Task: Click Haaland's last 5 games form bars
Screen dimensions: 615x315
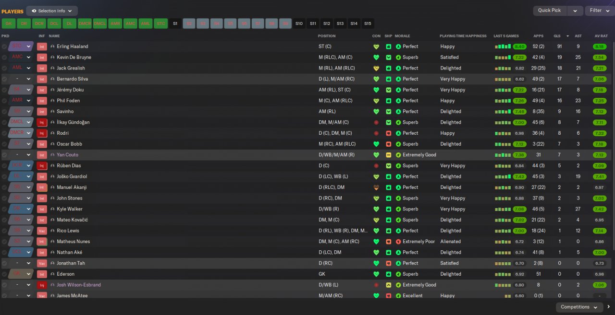Action: (x=503, y=47)
